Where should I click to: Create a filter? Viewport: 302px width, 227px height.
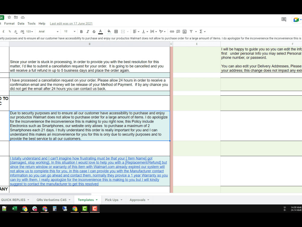click(x=191, y=31)
